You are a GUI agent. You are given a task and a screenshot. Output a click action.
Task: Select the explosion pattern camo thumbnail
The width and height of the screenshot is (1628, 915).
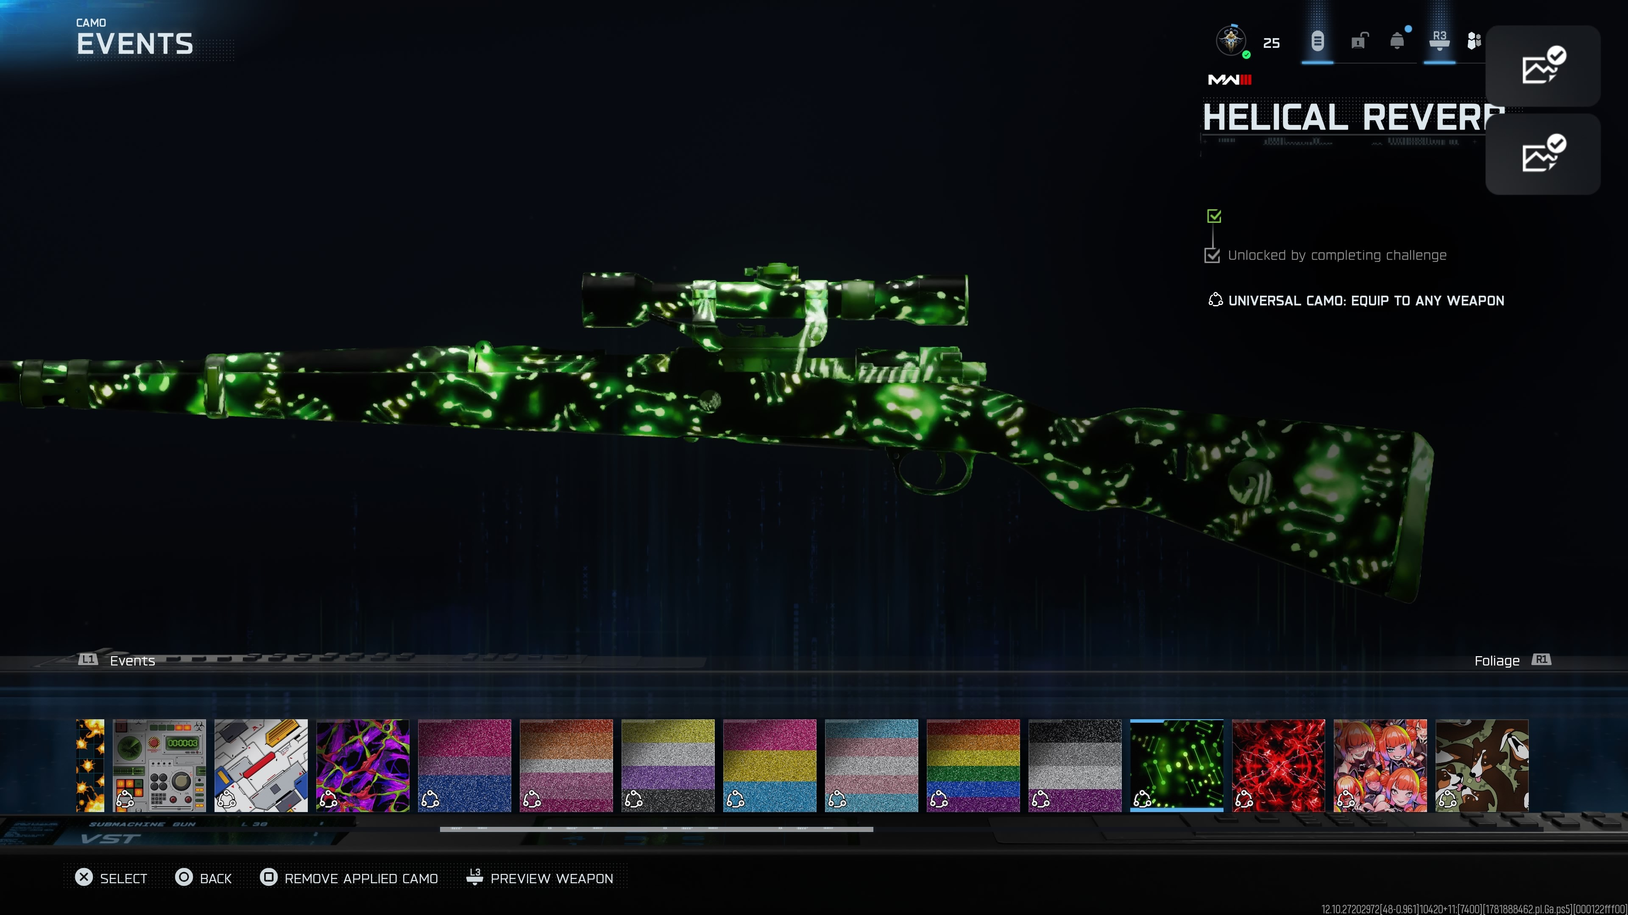click(90, 765)
